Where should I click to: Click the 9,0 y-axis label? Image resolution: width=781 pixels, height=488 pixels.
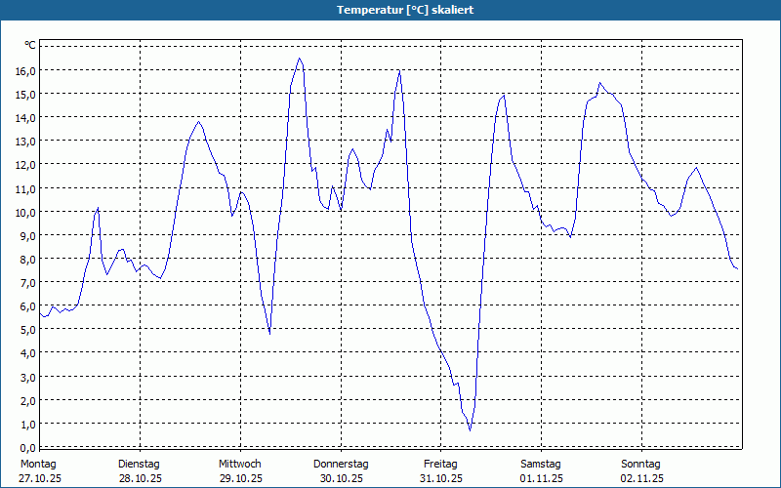click(x=28, y=235)
